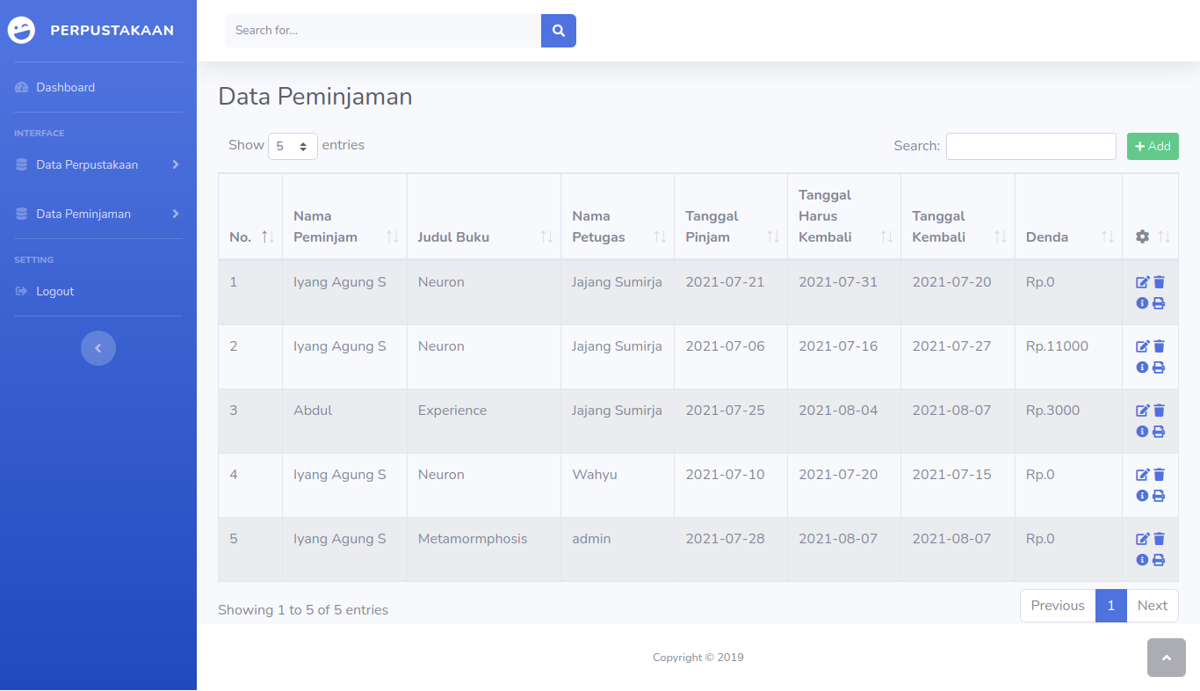The width and height of the screenshot is (1200, 691).
Task: Open info icon for row 1
Action: 1142,303
